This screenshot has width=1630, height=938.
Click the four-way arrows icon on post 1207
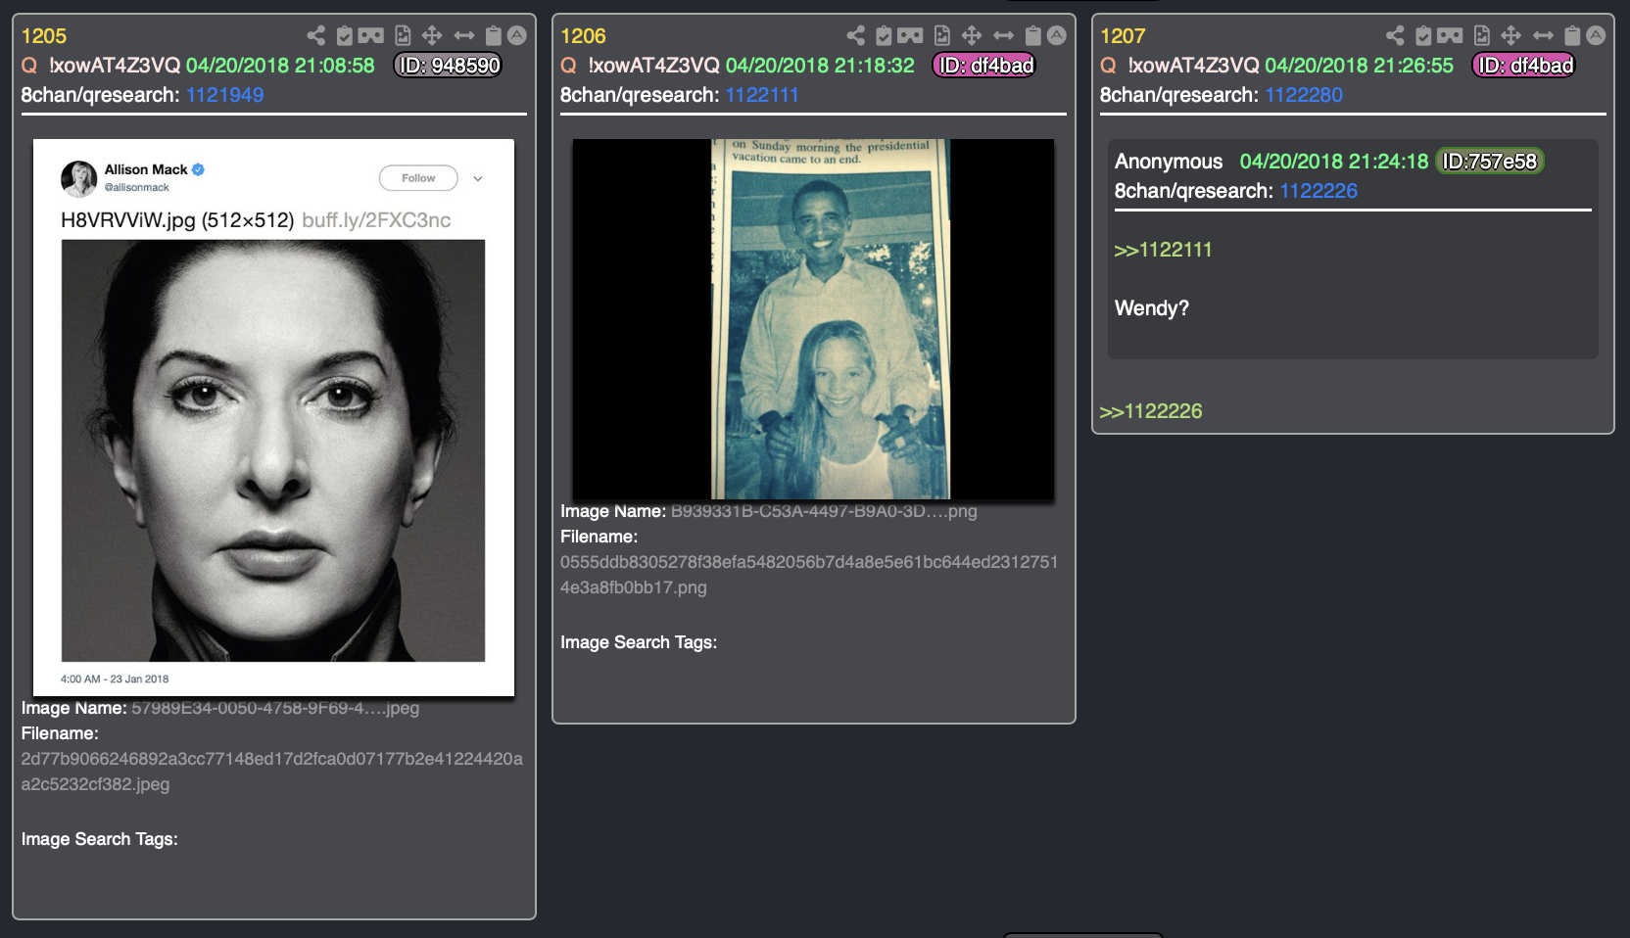[1511, 36]
